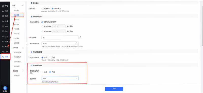
Task: Open 会员 members in the dark sidebar
Action: coord(5,11)
